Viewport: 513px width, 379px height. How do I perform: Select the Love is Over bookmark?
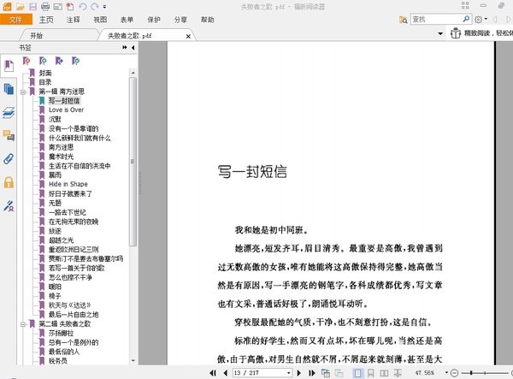(66, 110)
